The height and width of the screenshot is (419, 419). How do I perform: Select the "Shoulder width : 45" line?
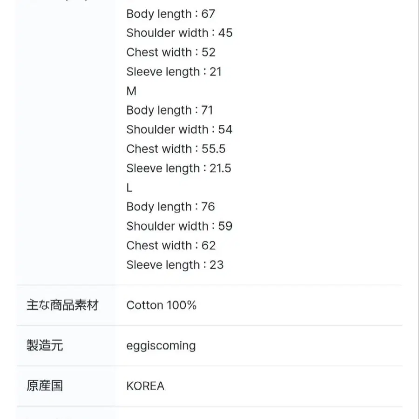click(179, 33)
